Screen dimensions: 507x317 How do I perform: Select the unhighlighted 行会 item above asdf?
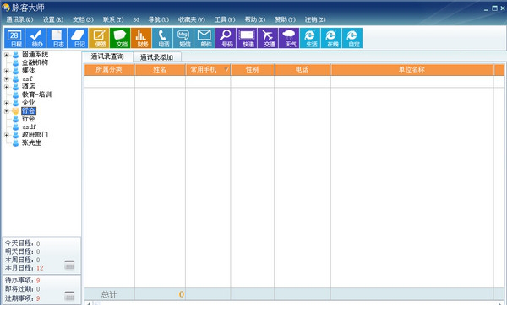point(29,119)
